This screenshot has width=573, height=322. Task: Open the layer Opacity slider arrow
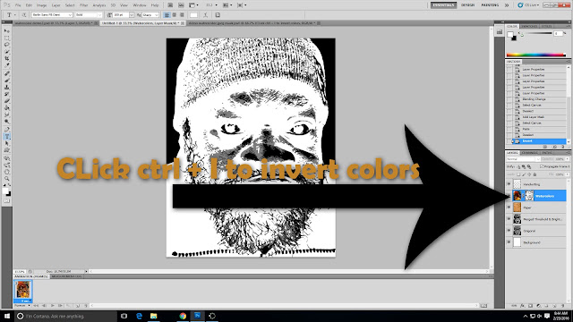(x=567, y=159)
